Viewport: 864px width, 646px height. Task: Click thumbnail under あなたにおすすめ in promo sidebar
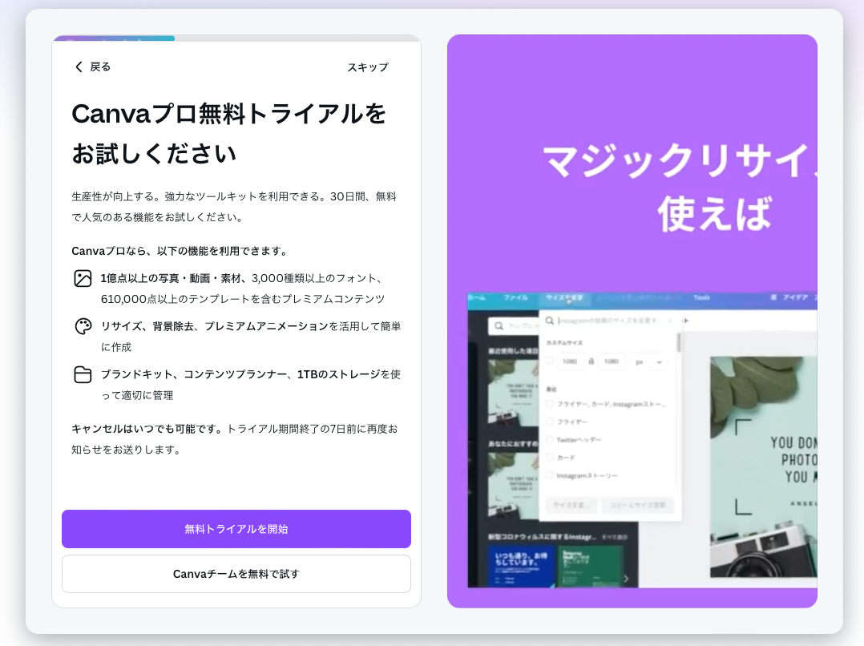[x=514, y=486]
